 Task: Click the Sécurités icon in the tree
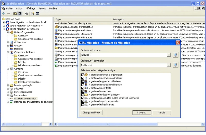12,89
